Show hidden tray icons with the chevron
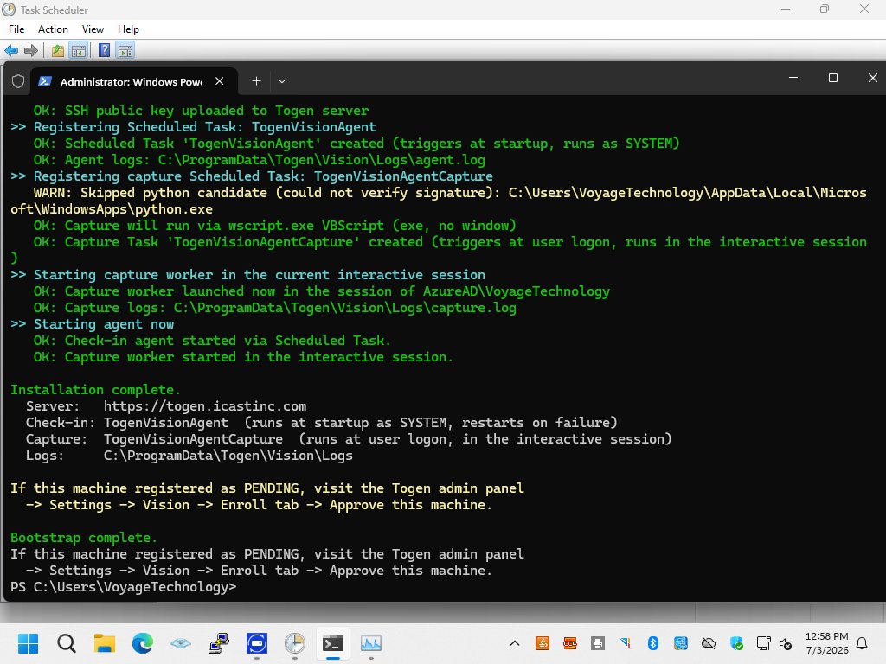This screenshot has height=664, width=886. (x=515, y=643)
